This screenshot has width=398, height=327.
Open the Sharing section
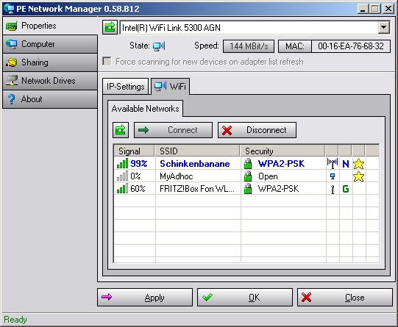point(50,62)
